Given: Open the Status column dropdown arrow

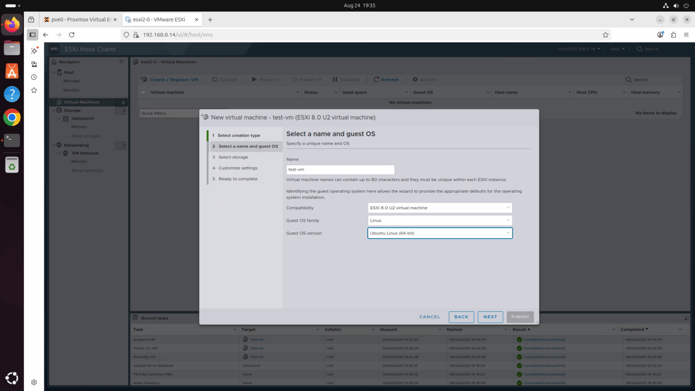Looking at the screenshot, I should click(335, 92).
